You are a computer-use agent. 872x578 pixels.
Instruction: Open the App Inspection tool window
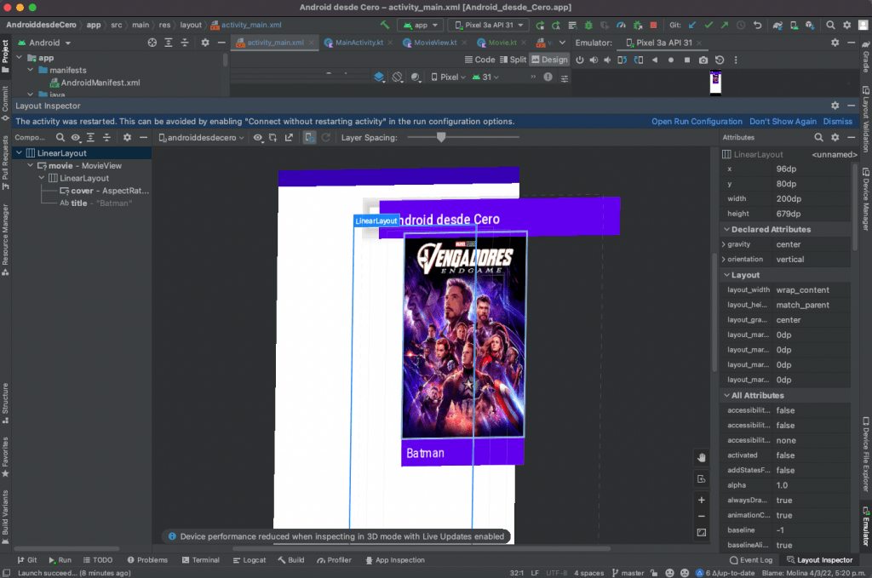(x=395, y=560)
